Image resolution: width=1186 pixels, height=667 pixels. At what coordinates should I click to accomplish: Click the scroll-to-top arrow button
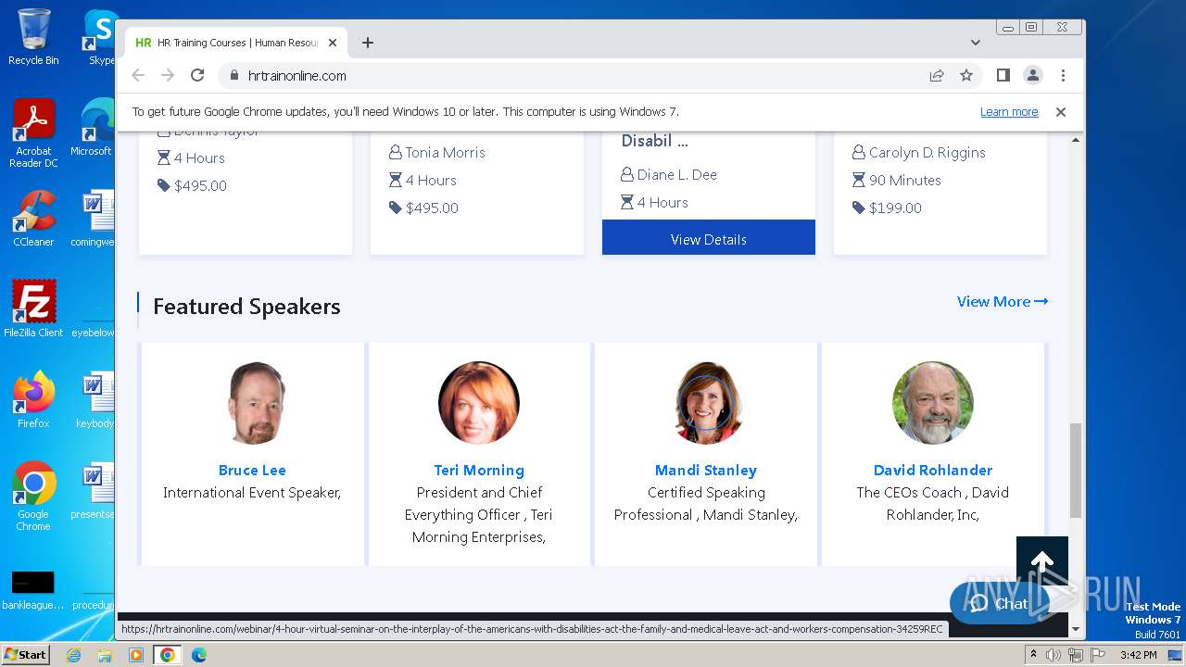(x=1041, y=562)
